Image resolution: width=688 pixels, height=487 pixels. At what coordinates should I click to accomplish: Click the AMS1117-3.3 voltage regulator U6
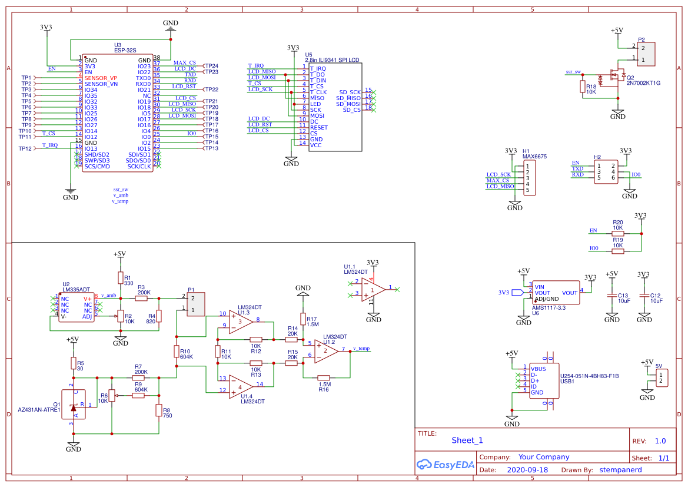click(x=556, y=291)
